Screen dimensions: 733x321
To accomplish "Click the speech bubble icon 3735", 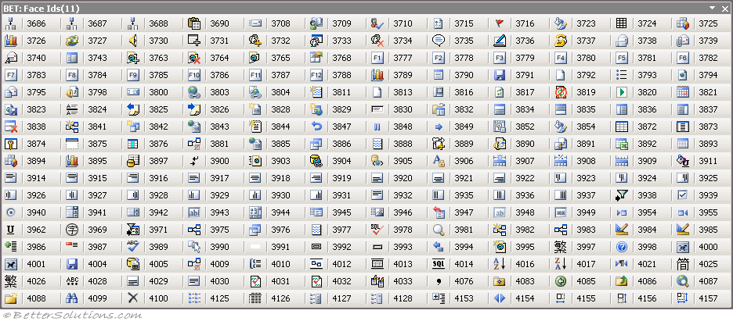I will tap(439, 41).
